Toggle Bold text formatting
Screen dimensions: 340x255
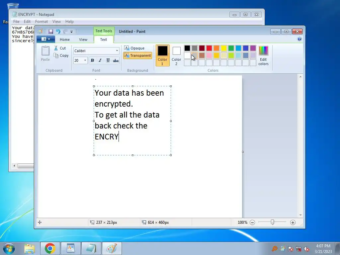pyautogui.click(x=92, y=60)
